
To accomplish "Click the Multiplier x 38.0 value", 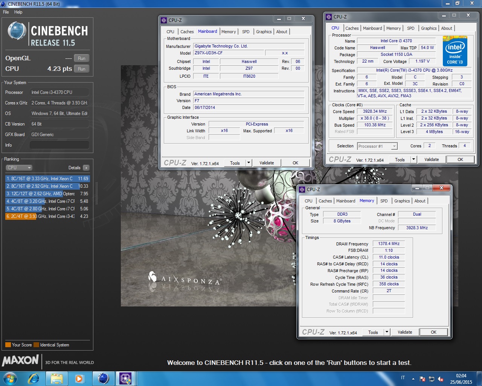I will click(375, 118).
